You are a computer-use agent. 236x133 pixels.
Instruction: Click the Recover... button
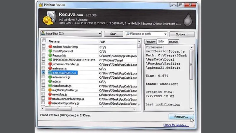[x=181, y=117]
